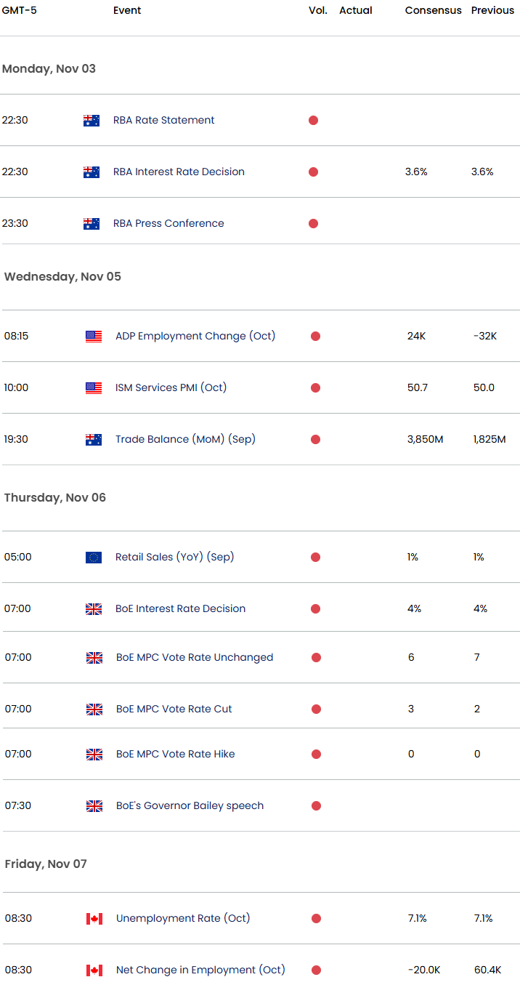
Task: Click red volatility dot for RBA Rate Statement
Action: pos(313,121)
